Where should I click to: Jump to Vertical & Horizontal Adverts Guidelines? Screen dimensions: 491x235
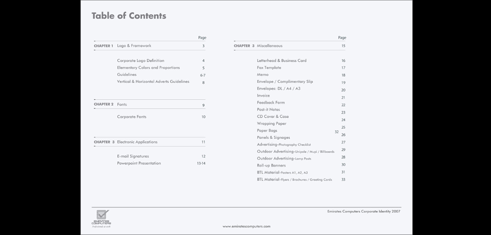point(153,82)
